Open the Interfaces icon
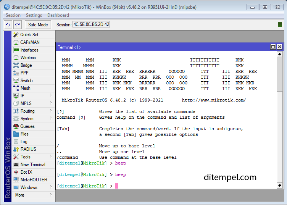This screenshot has width=287, height=205. (x=16, y=50)
